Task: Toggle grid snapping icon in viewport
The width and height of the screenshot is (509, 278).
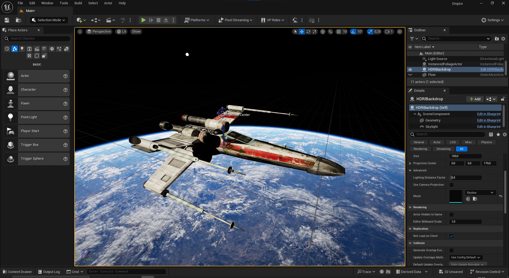Action: click(x=339, y=32)
